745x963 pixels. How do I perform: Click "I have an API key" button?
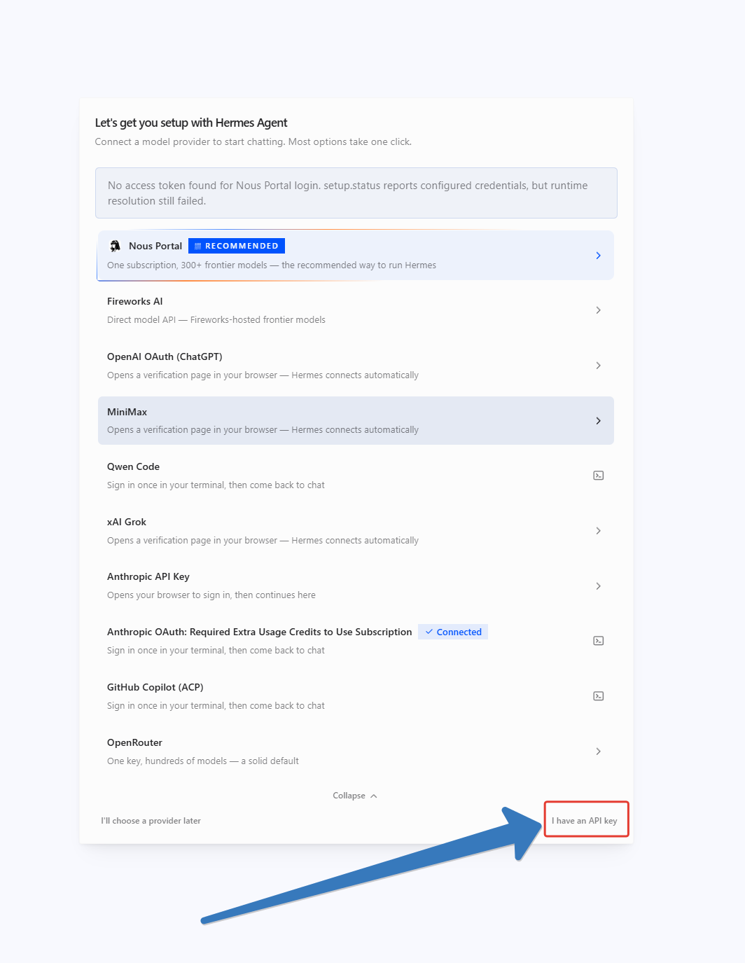(585, 821)
